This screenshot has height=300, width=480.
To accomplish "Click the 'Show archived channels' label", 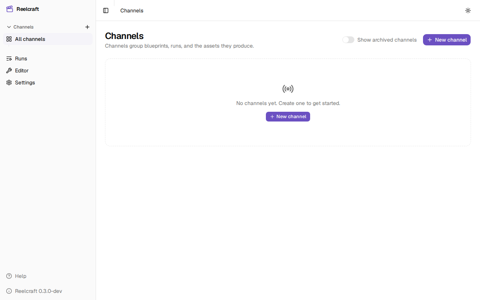I will click(387, 40).
